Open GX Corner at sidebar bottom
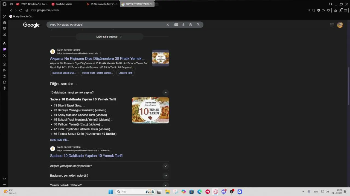Viewport: 350px width, 196px height. 4,179
